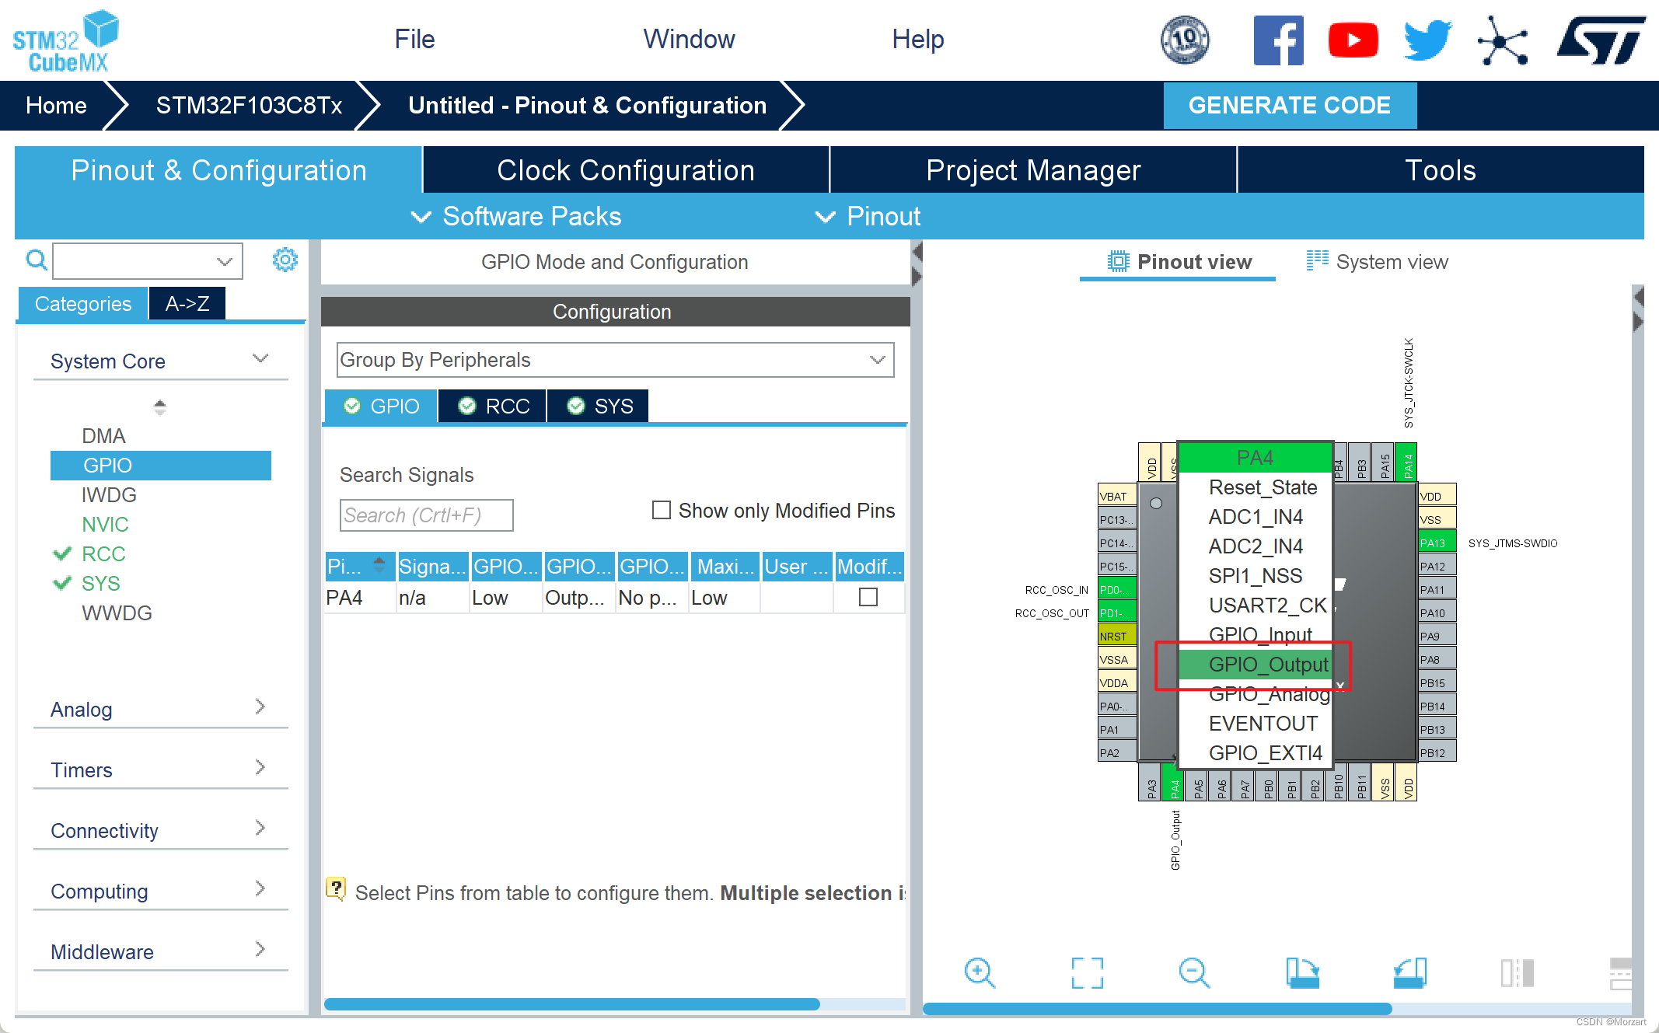Select the PA4 row in GPIO table
The width and height of the screenshot is (1659, 1033).
[x=614, y=598]
